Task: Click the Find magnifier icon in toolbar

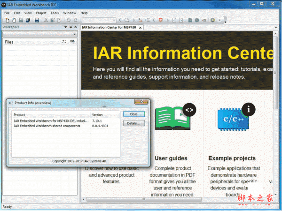Action: (127, 20)
